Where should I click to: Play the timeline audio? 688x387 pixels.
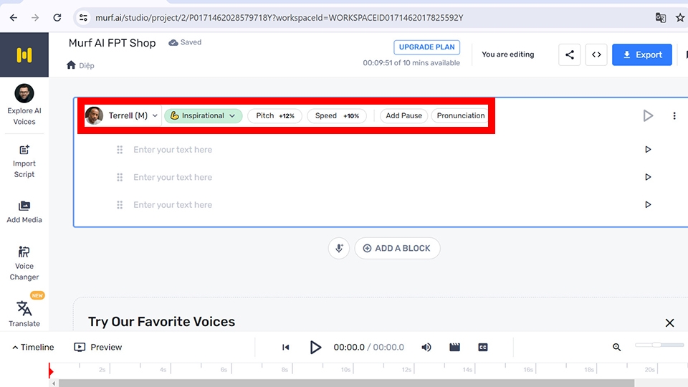click(315, 347)
